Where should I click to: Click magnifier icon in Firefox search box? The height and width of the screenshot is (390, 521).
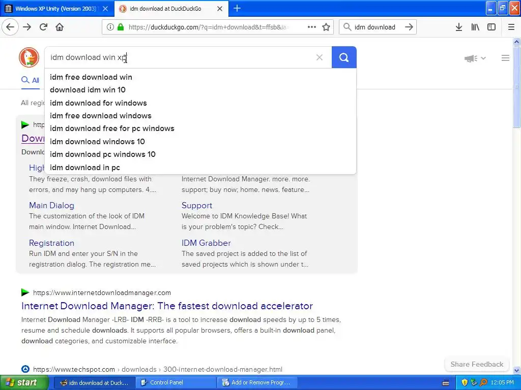point(347,27)
